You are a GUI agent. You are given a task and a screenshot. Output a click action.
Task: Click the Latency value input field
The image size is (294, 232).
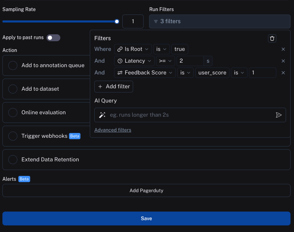click(190, 61)
